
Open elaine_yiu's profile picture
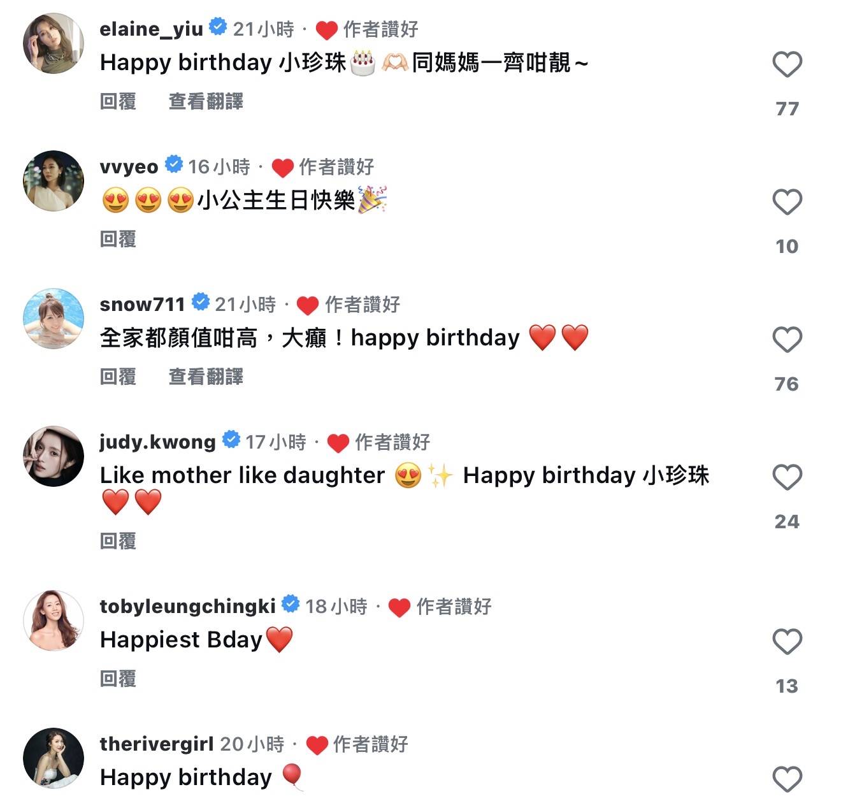coord(54,43)
